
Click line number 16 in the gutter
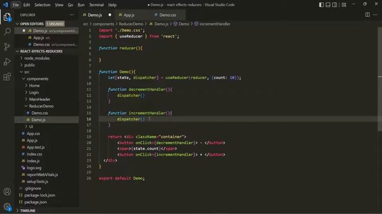click(x=89, y=119)
